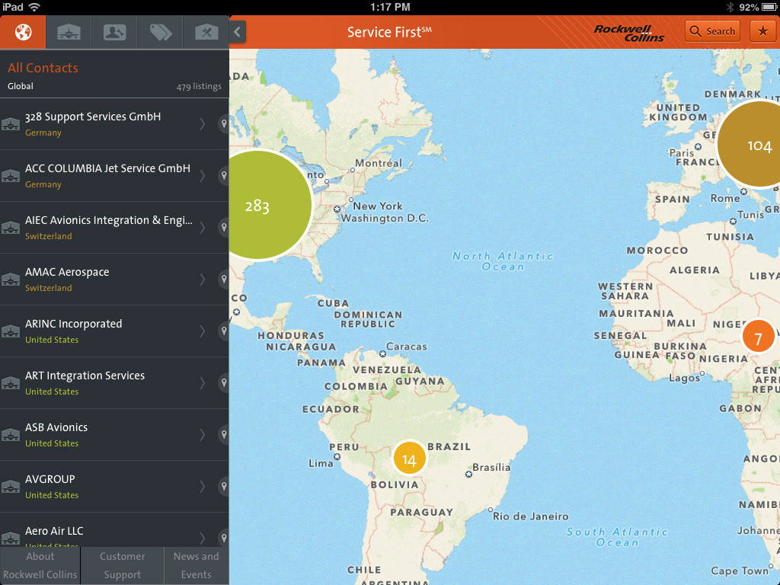The image size is (780, 585).
Task: Tap the 1:17 PM clock in status bar
Action: pos(390,7)
